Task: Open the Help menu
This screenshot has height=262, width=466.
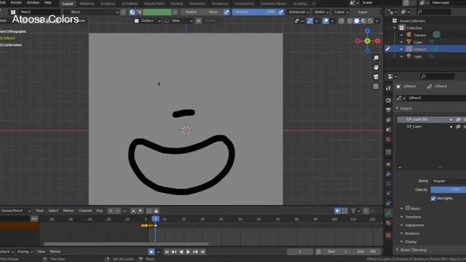Action: (x=48, y=2)
